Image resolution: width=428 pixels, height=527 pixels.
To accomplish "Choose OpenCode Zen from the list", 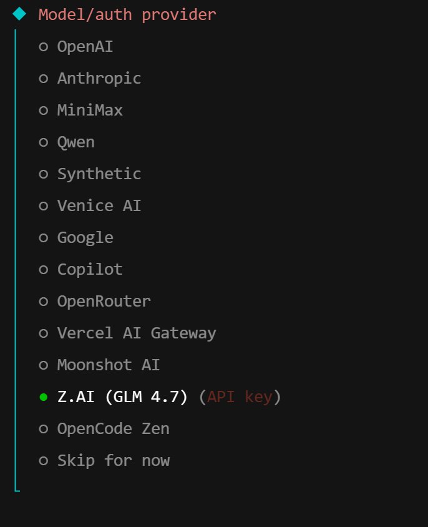I will [x=113, y=428].
